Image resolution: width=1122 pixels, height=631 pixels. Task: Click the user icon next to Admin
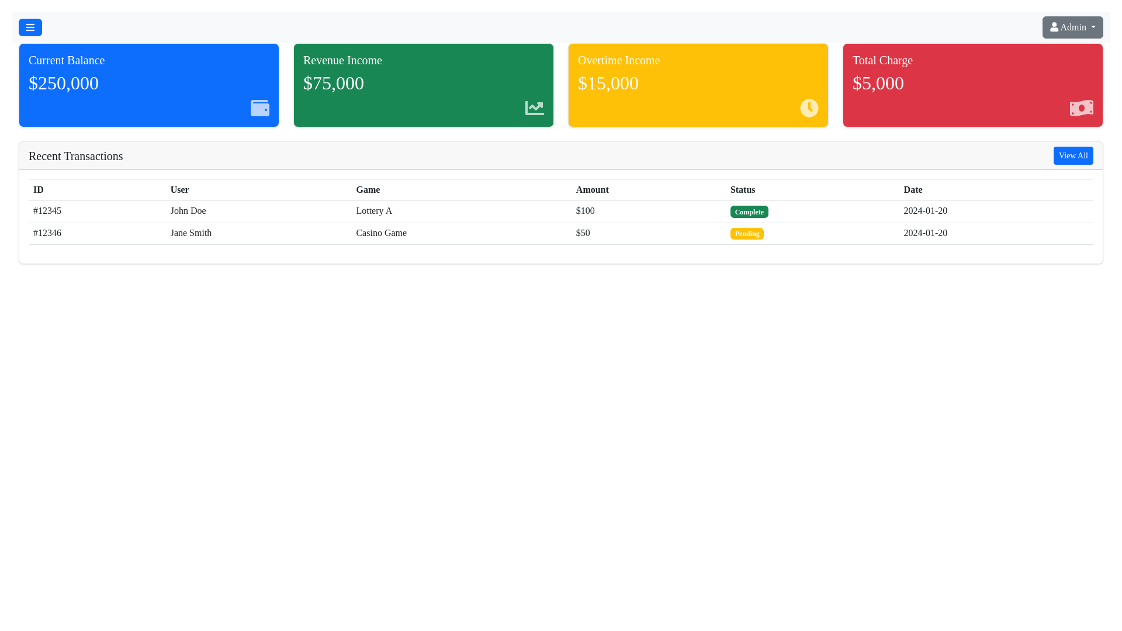click(x=1055, y=27)
